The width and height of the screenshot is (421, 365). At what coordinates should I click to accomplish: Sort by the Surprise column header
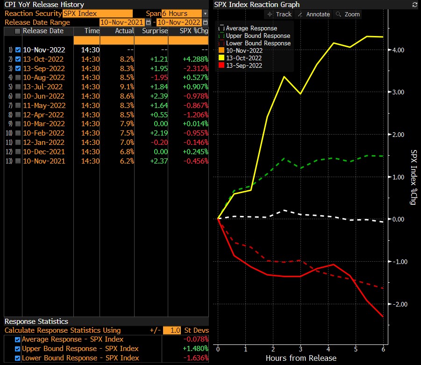(156, 31)
